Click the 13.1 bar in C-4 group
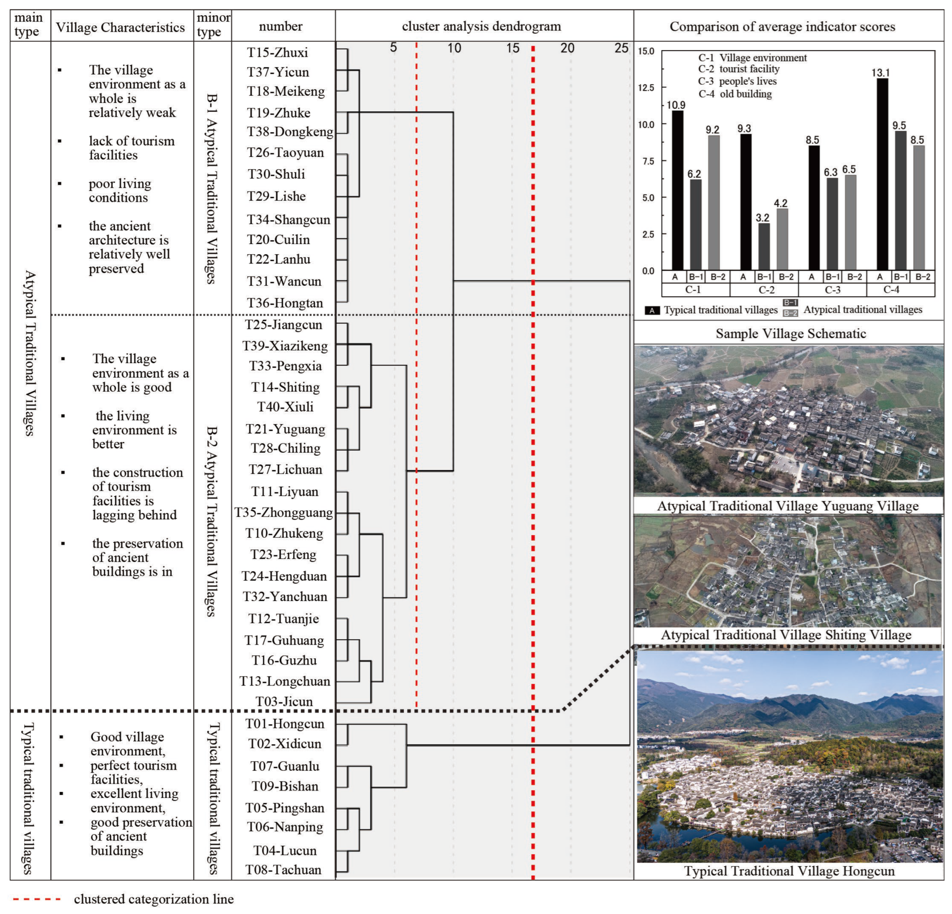The width and height of the screenshot is (952, 914). (882, 175)
